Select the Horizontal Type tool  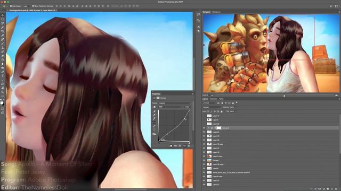pos(3,76)
